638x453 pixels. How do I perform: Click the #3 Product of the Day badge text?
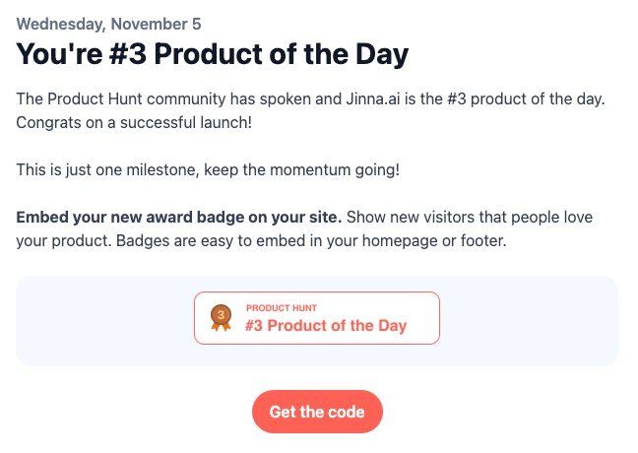326,326
